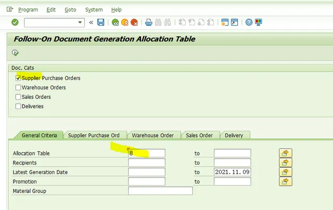
Task: Select the General Criteria tab
Action: pyautogui.click(x=40, y=135)
